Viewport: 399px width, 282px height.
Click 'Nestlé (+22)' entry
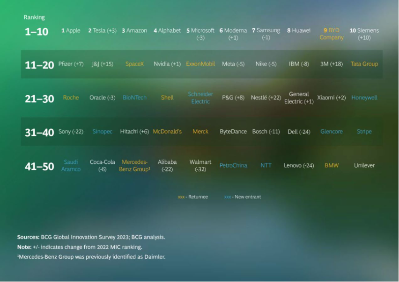pyautogui.click(x=266, y=98)
